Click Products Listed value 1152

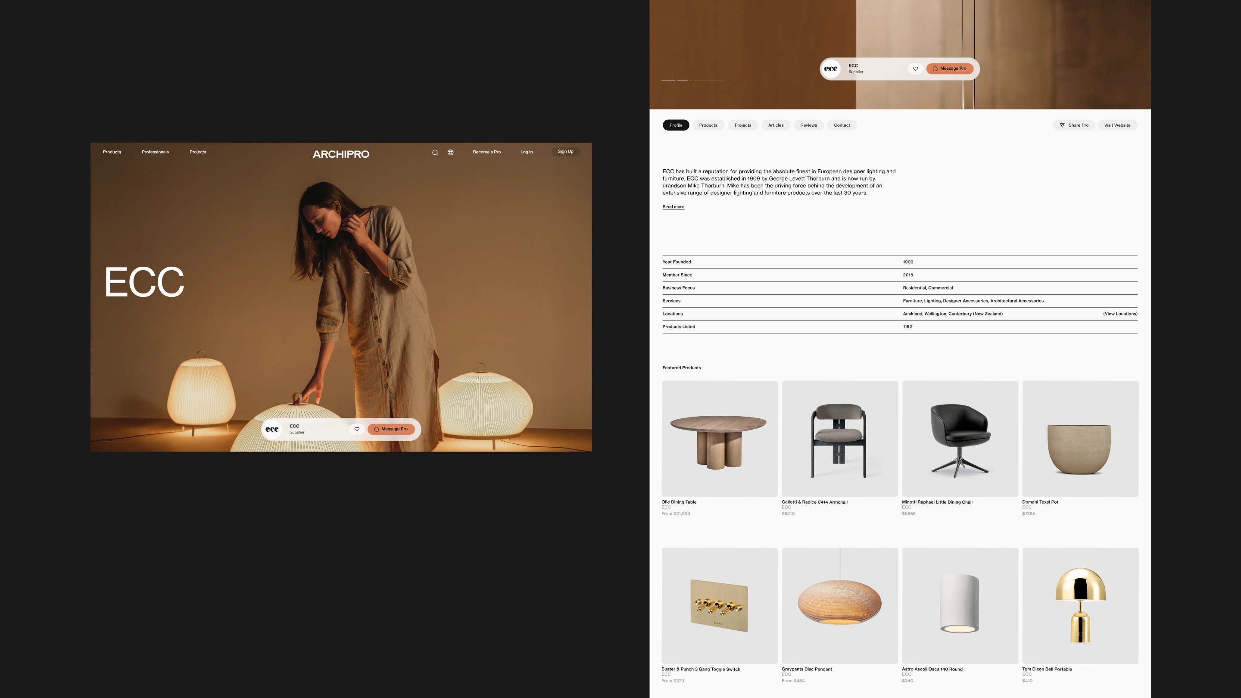pyautogui.click(x=907, y=327)
